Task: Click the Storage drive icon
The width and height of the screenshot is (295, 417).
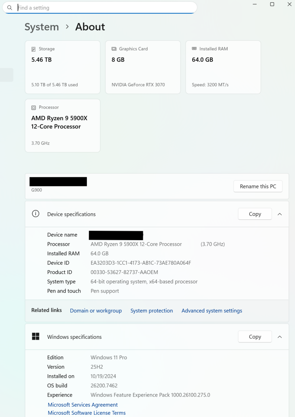Action: [x=34, y=49]
